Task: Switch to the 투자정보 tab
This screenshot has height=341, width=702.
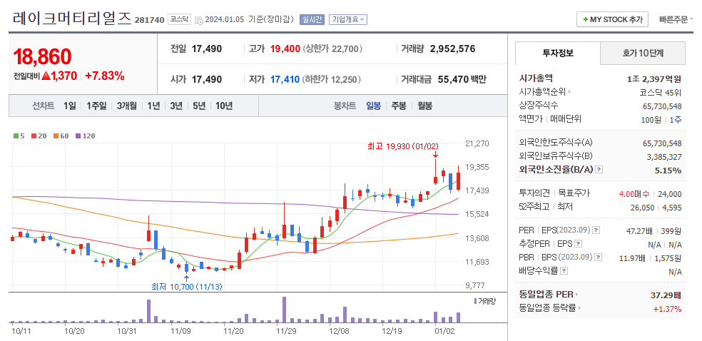Action: (x=557, y=53)
